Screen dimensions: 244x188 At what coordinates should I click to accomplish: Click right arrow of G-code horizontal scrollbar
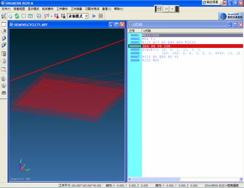click(x=241, y=179)
